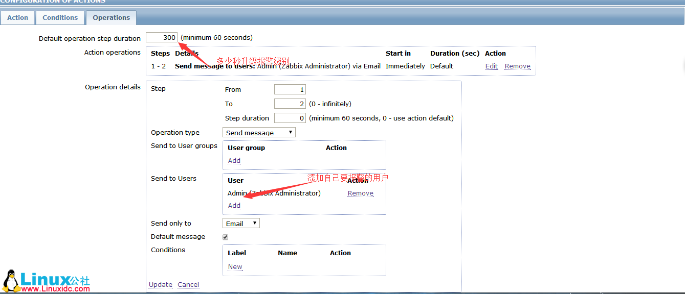
Task: Remove the steps 1-2 operation row
Action: [517, 66]
